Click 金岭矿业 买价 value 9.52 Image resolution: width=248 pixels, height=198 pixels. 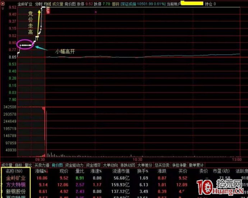(x=183, y=178)
